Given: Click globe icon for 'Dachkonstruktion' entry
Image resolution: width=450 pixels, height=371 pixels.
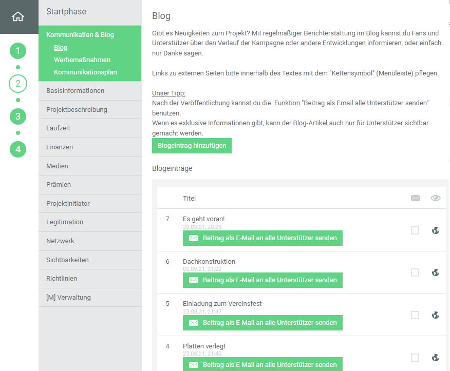Looking at the screenshot, I should tap(436, 272).
